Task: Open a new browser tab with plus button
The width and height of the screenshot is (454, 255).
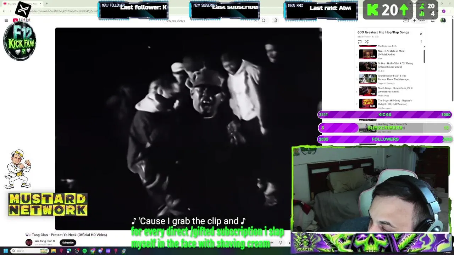Action: 47,4
